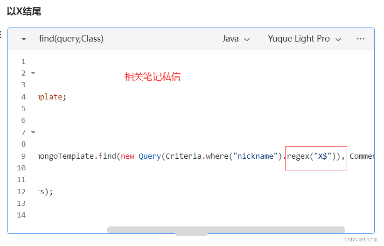Click the Criteria.where text on line 9
Viewport: 384px width, 246px height.
click(196, 156)
